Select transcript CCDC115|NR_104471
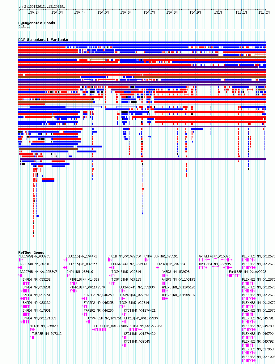The width and height of the screenshot is (275, 364). click(81, 256)
